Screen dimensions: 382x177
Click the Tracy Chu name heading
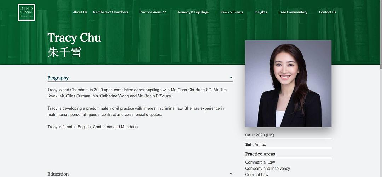(x=75, y=38)
